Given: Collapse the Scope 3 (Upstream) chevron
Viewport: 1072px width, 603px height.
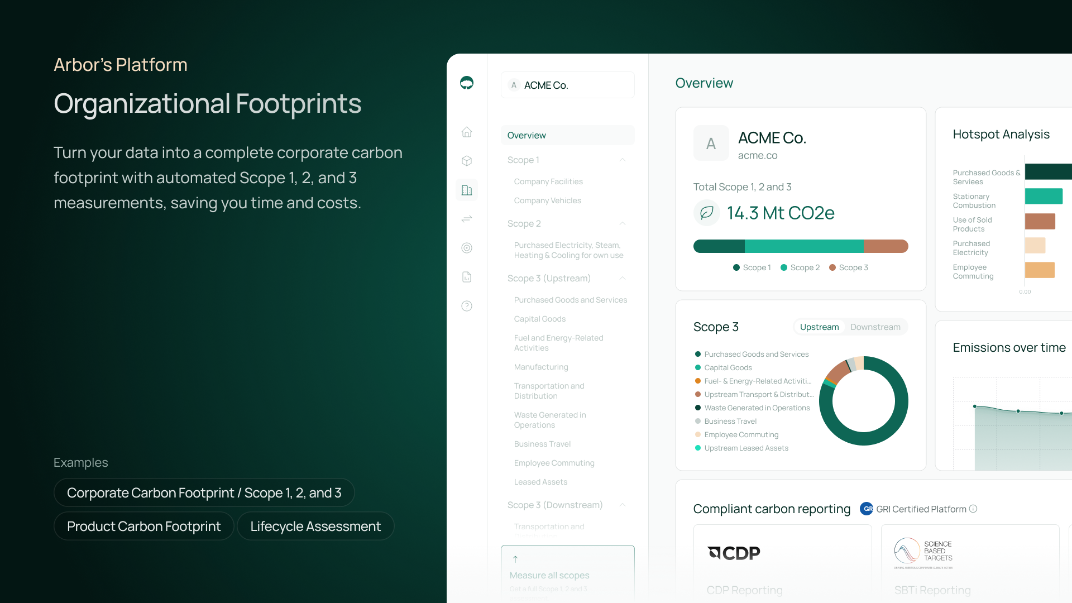Looking at the screenshot, I should coord(622,279).
